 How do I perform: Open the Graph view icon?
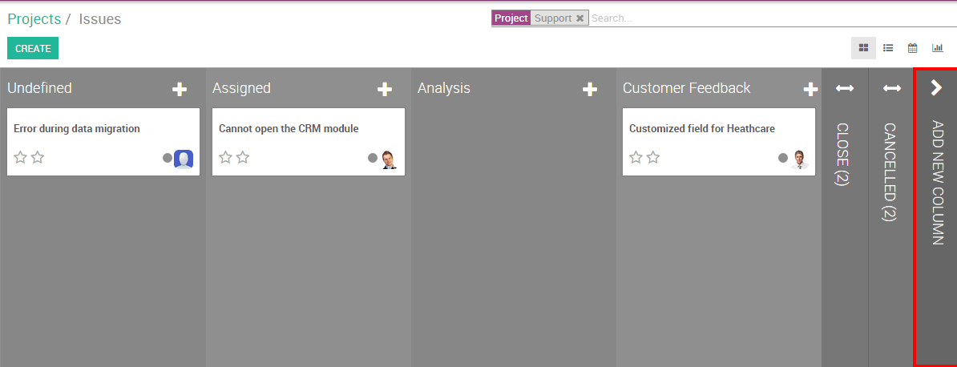point(937,48)
